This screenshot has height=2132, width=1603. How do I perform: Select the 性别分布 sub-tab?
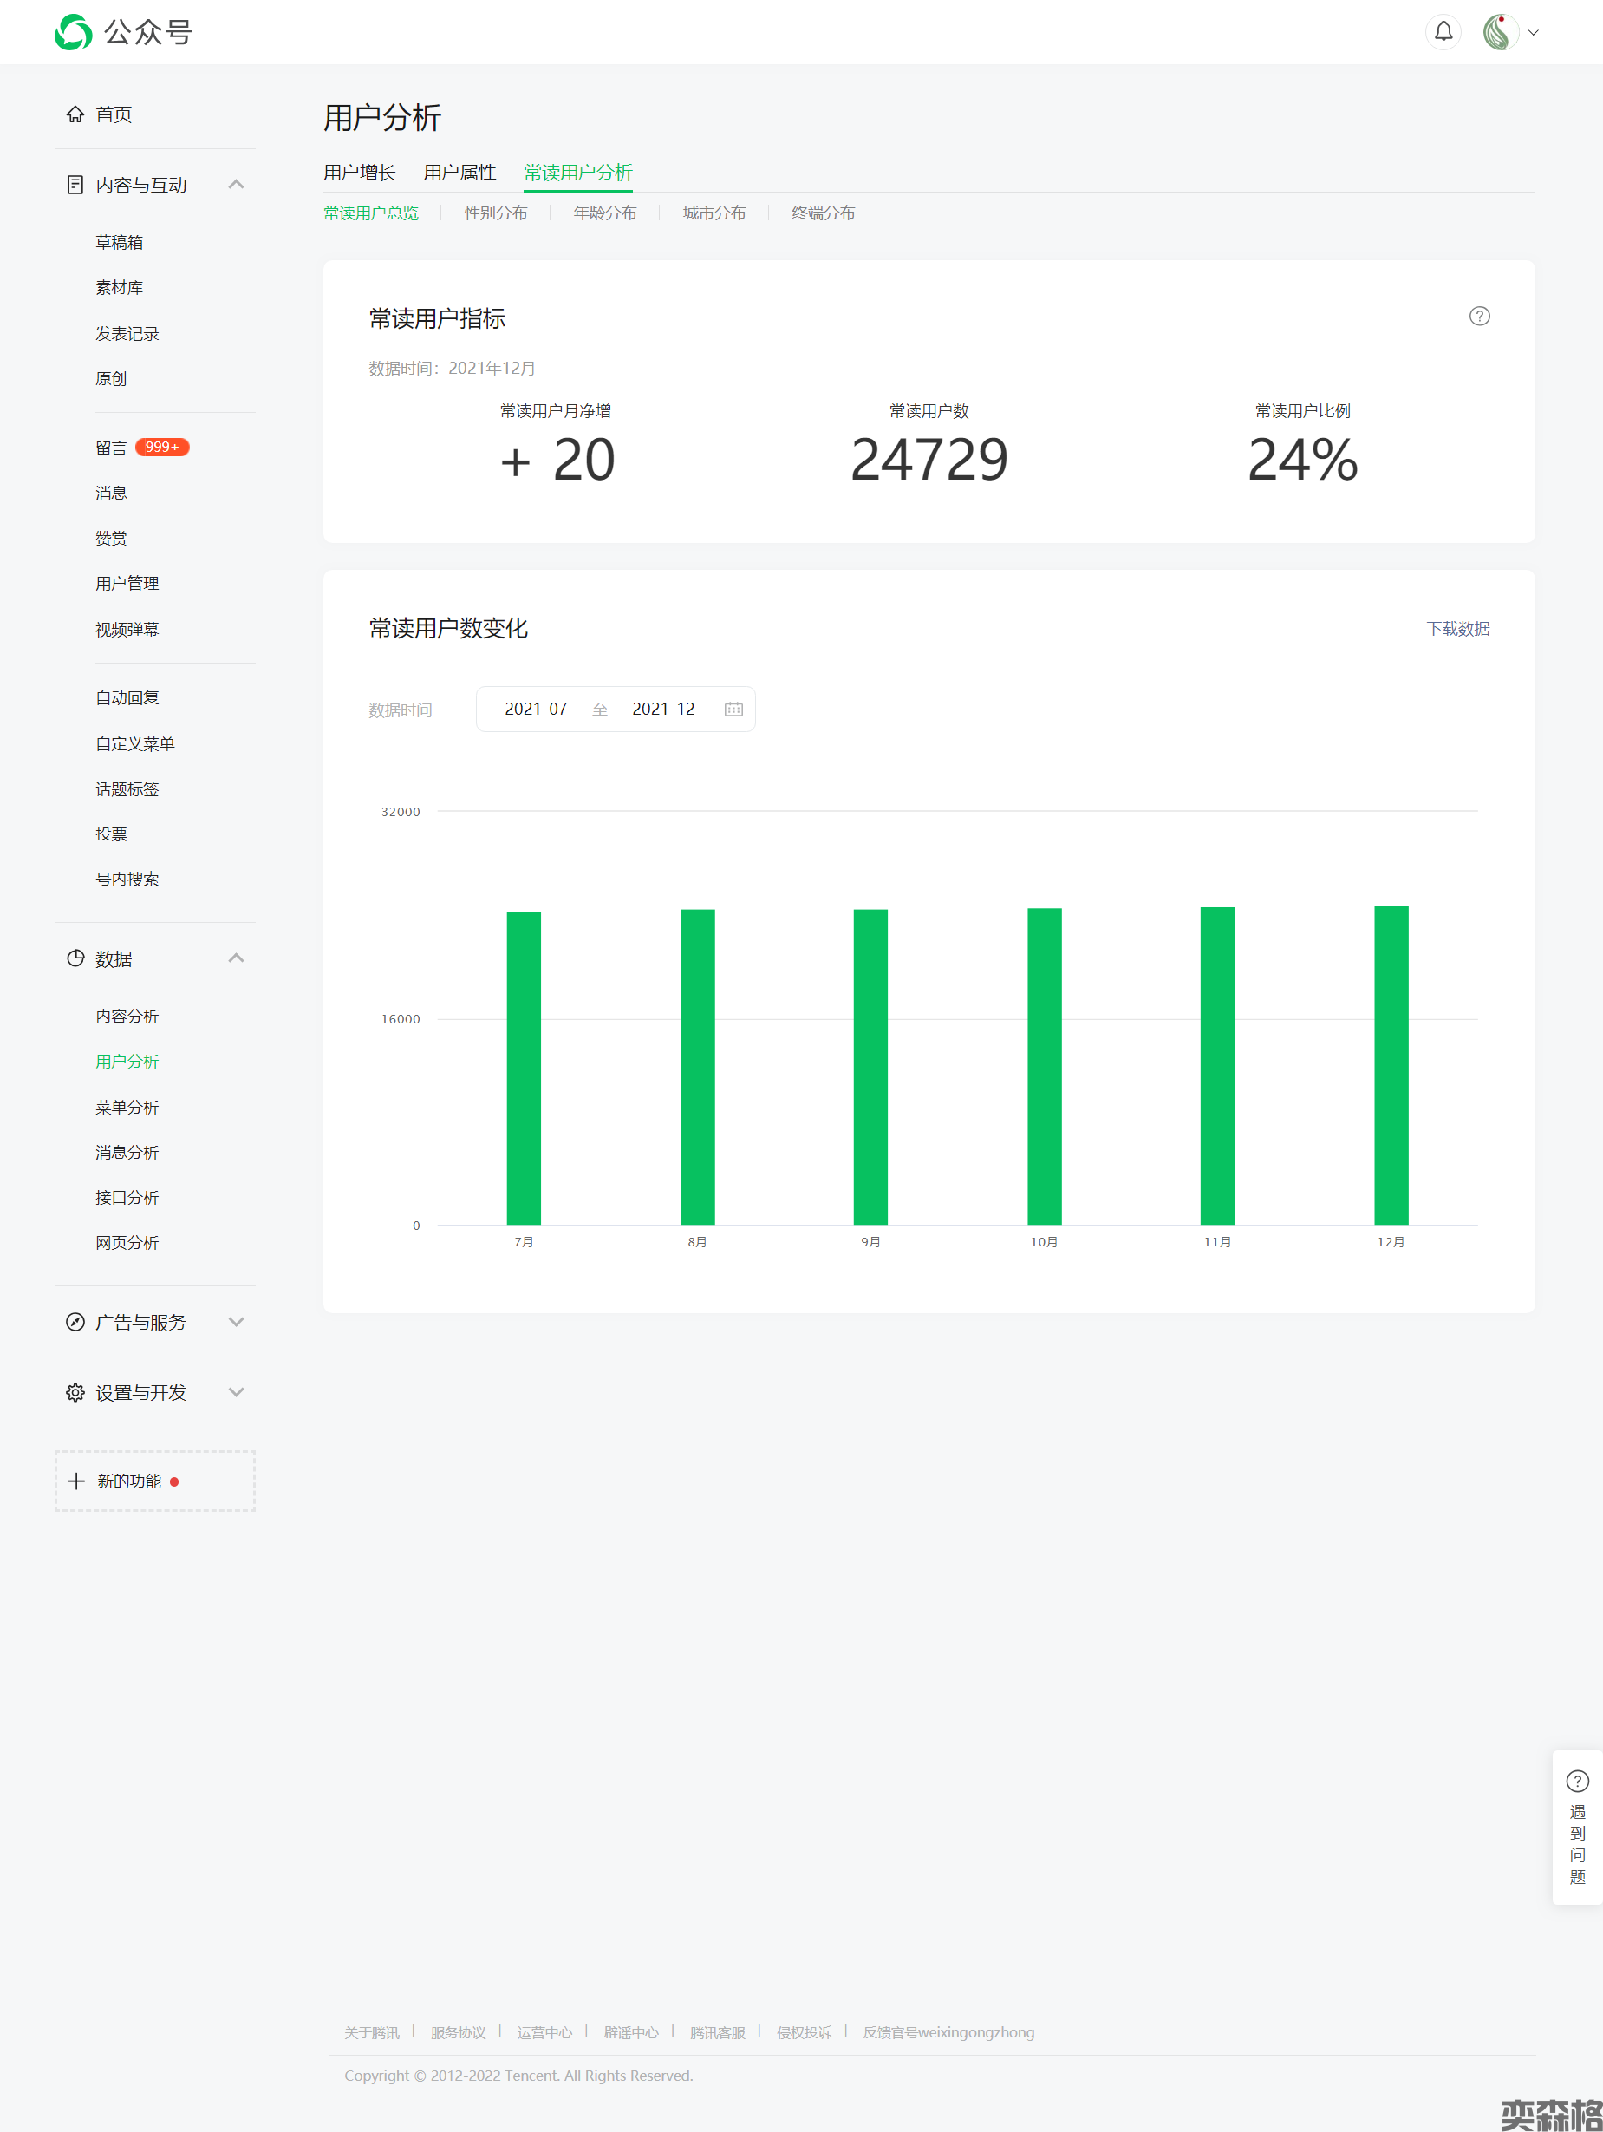(x=495, y=213)
